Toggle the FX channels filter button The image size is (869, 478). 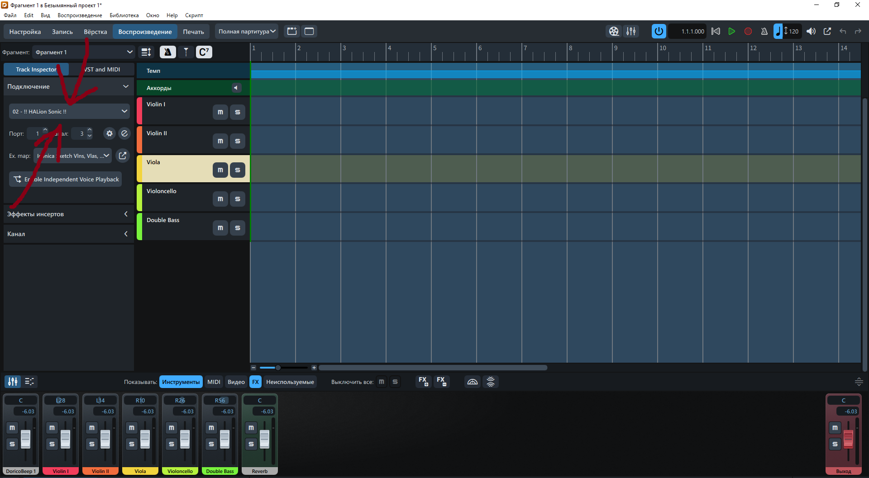click(x=256, y=382)
